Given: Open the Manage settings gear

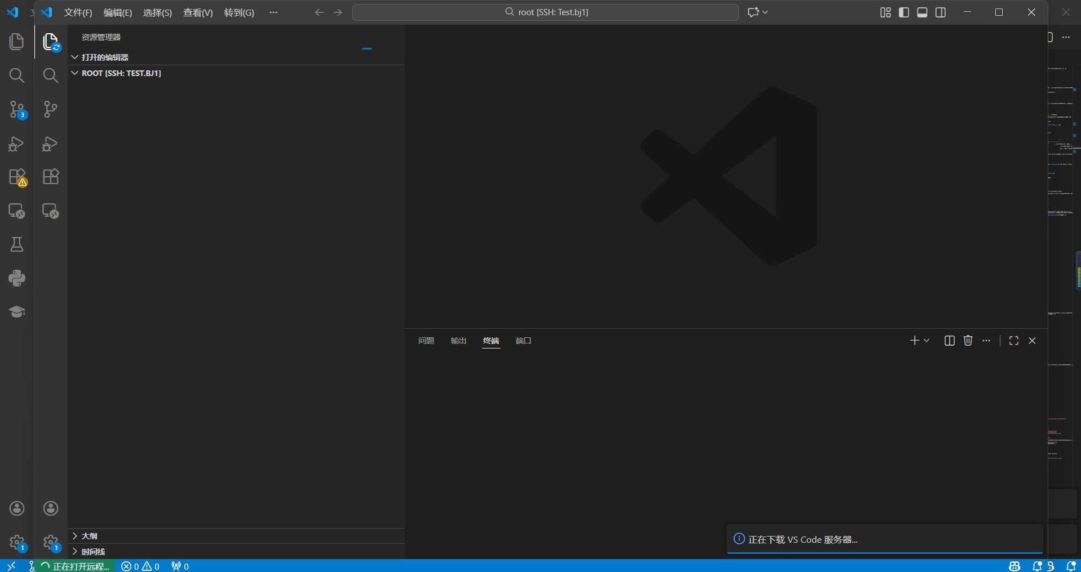Looking at the screenshot, I should coord(51,542).
